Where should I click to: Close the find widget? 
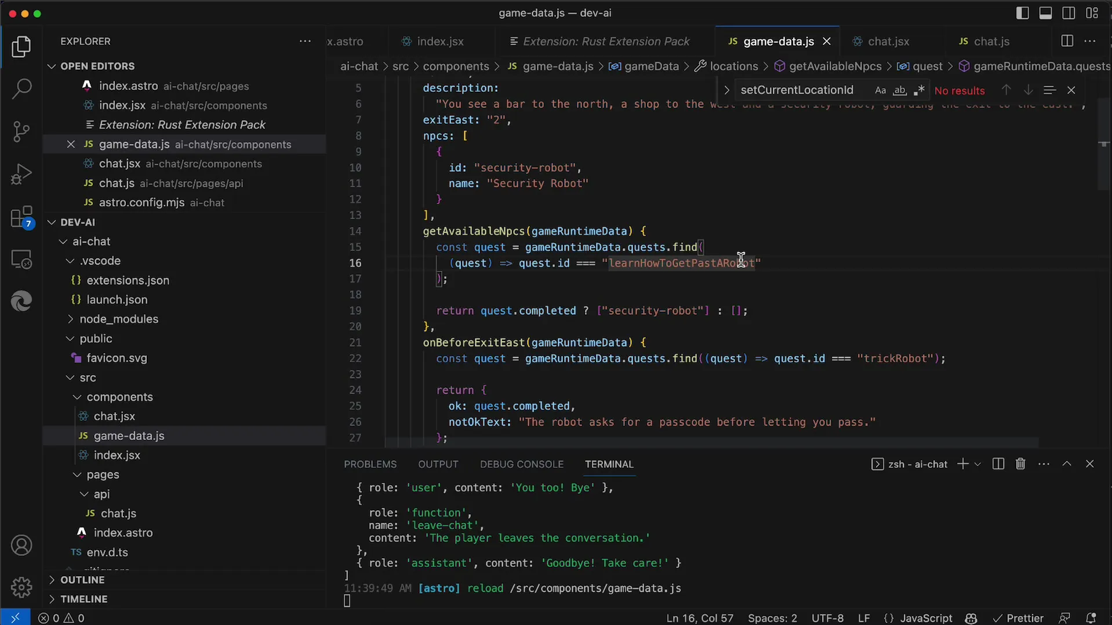coord(1071,90)
